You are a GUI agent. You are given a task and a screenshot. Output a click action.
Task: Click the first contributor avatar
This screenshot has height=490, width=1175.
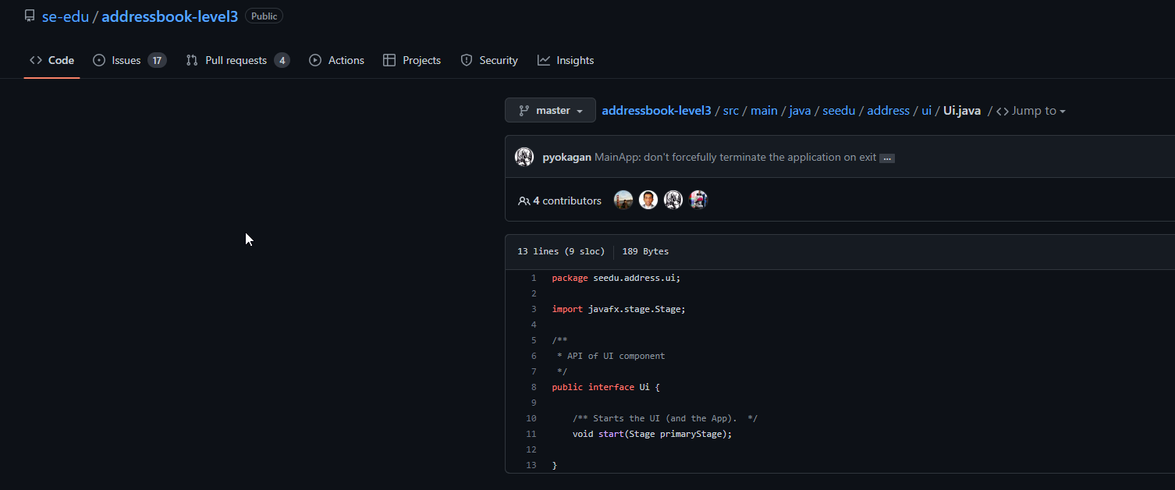click(623, 201)
